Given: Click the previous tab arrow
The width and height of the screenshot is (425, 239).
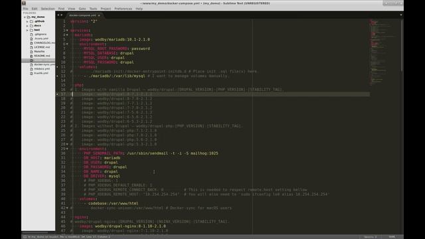Looking at the screenshot, I should coord(58,15).
